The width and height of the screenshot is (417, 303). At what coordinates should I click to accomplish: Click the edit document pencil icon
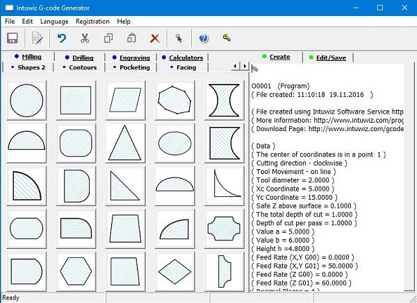point(37,38)
